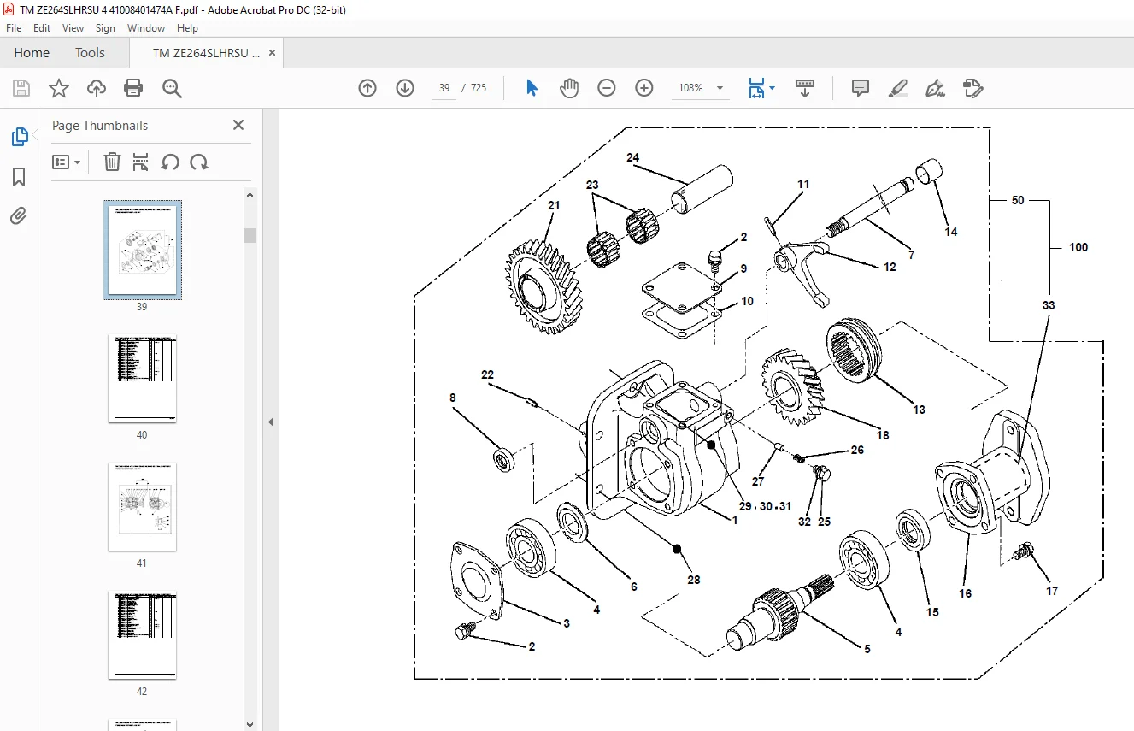Switch to the Home tab
The width and height of the screenshot is (1134, 731).
pos(32,53)
